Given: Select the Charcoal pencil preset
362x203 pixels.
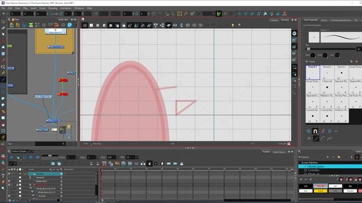Looking at the screenshot, I should [x=327, y=87].
